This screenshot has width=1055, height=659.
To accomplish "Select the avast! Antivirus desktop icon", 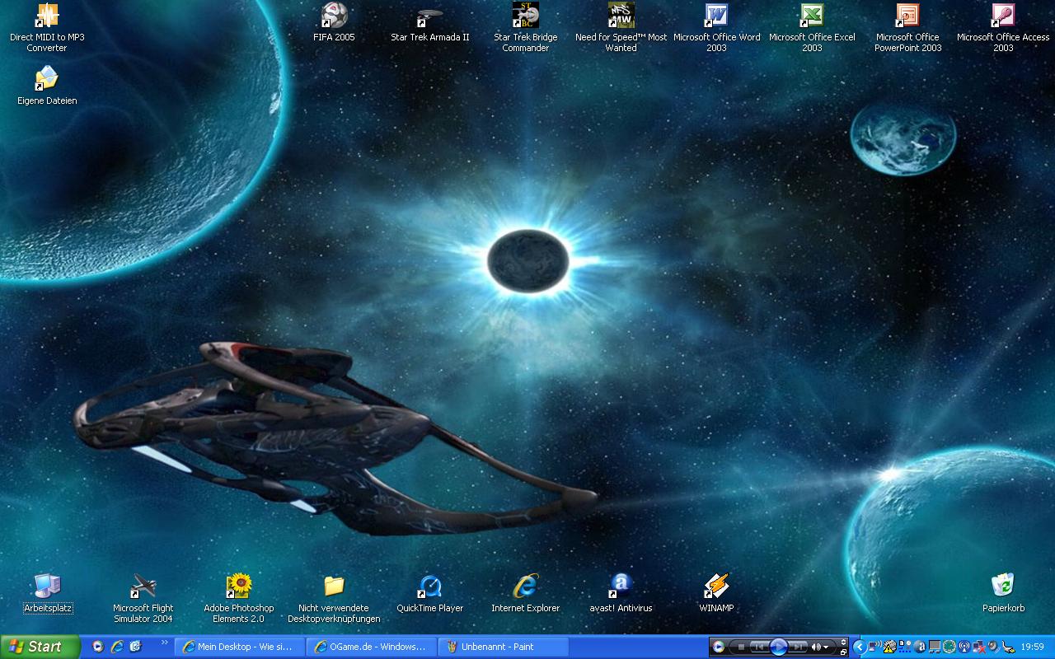I will (x=621, y=587).
